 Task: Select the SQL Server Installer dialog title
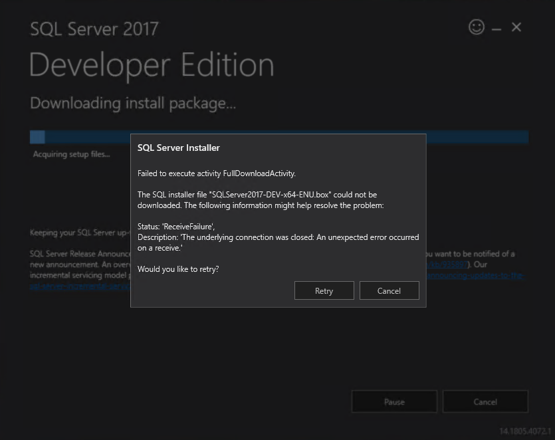click(x=179, y=148)
